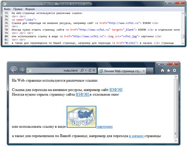Click the browser page vertical scrollbar thumb
The image size is (187, 147).
(x=176, y=108)
